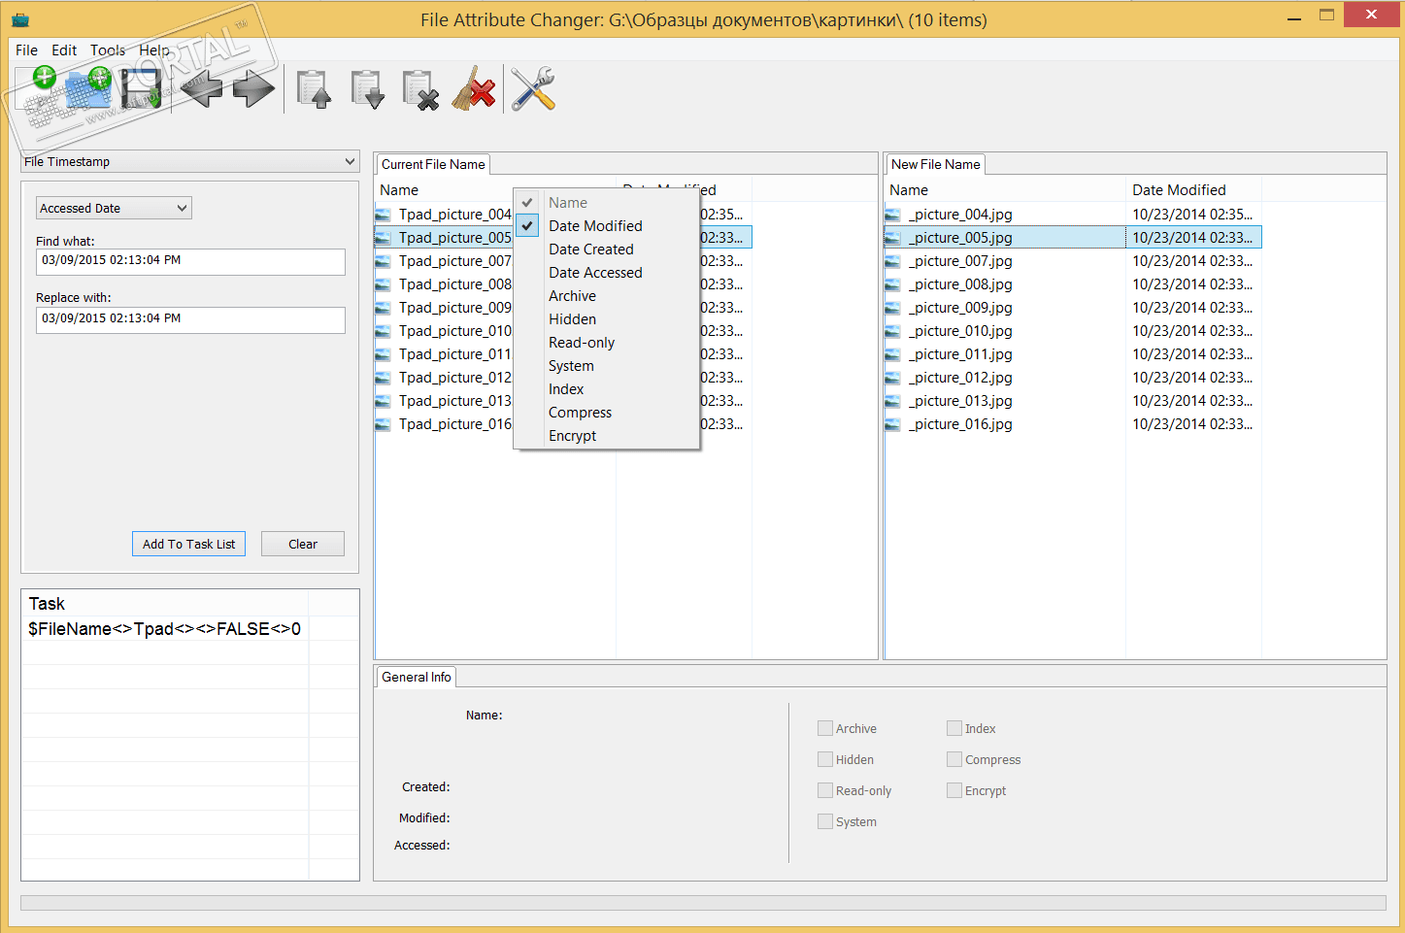Image resolution: width=1405 pixels, height=933 pixels.
Task: Switch to the Current File Name tab
Action: click(433, 164)
